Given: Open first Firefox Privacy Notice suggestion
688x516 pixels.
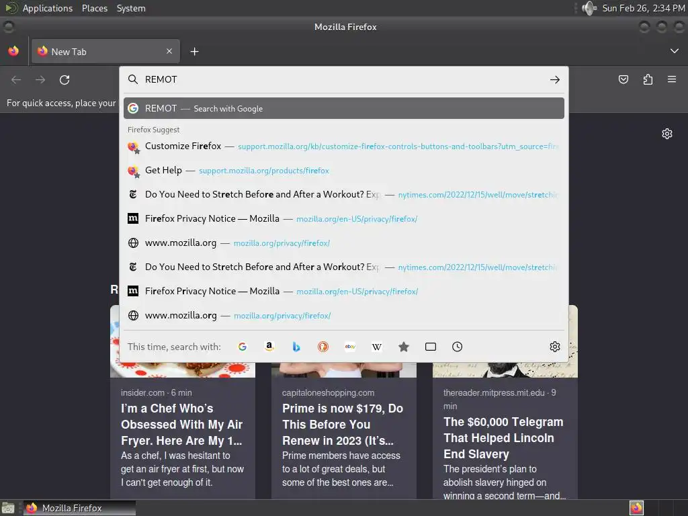Looking at the screenshot, I should 344,218.
